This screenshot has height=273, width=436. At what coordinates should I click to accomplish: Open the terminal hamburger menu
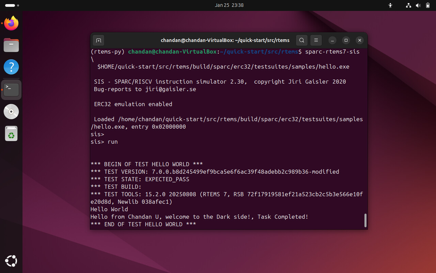[316, 40]
